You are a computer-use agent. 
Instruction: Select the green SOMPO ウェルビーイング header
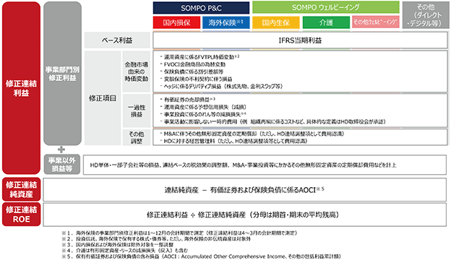(325, 7)
